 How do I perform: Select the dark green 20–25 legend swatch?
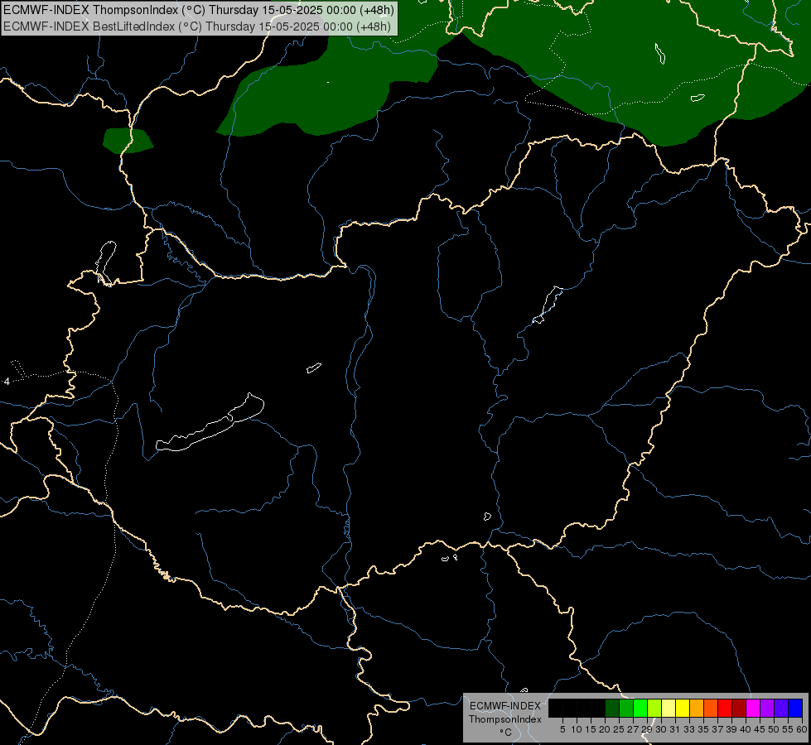[x=612, y=708]
